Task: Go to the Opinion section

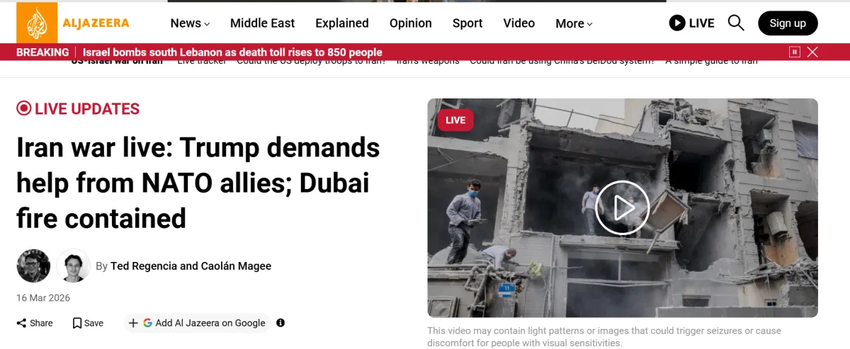Action: (x=410, y=23)
